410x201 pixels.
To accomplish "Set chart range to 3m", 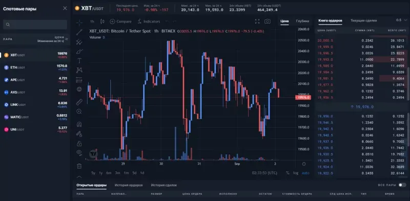I will point(117,173).
